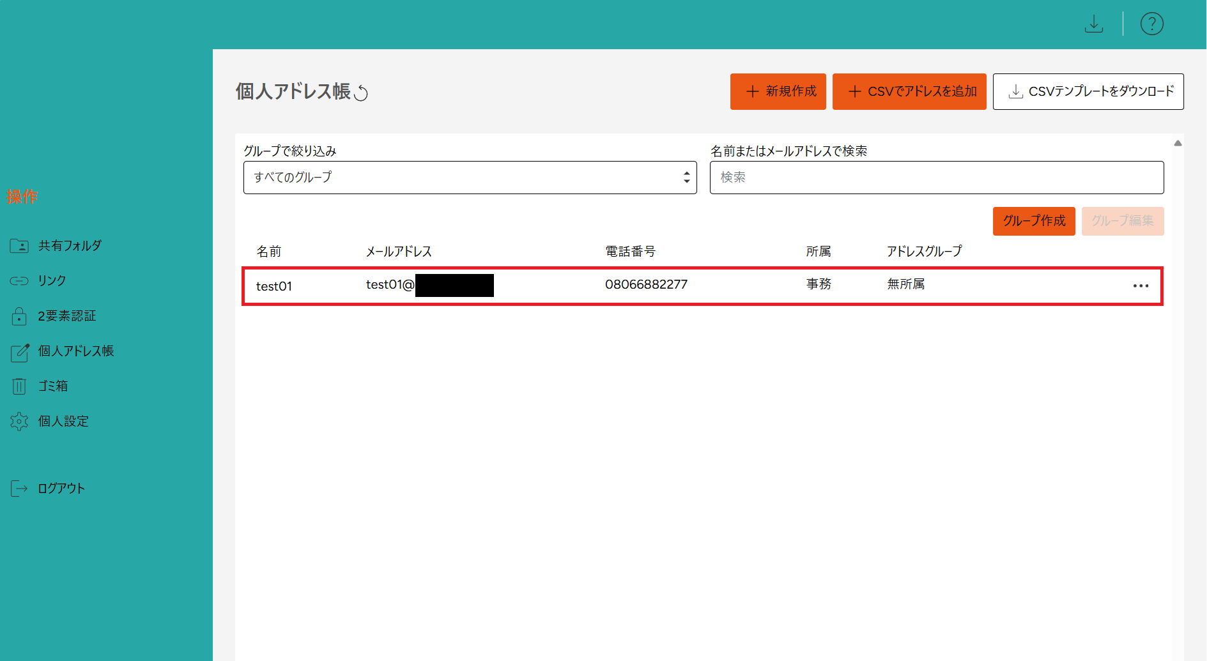
Task: Click the CSVでアドレスを追加 button
Action: 909,92
